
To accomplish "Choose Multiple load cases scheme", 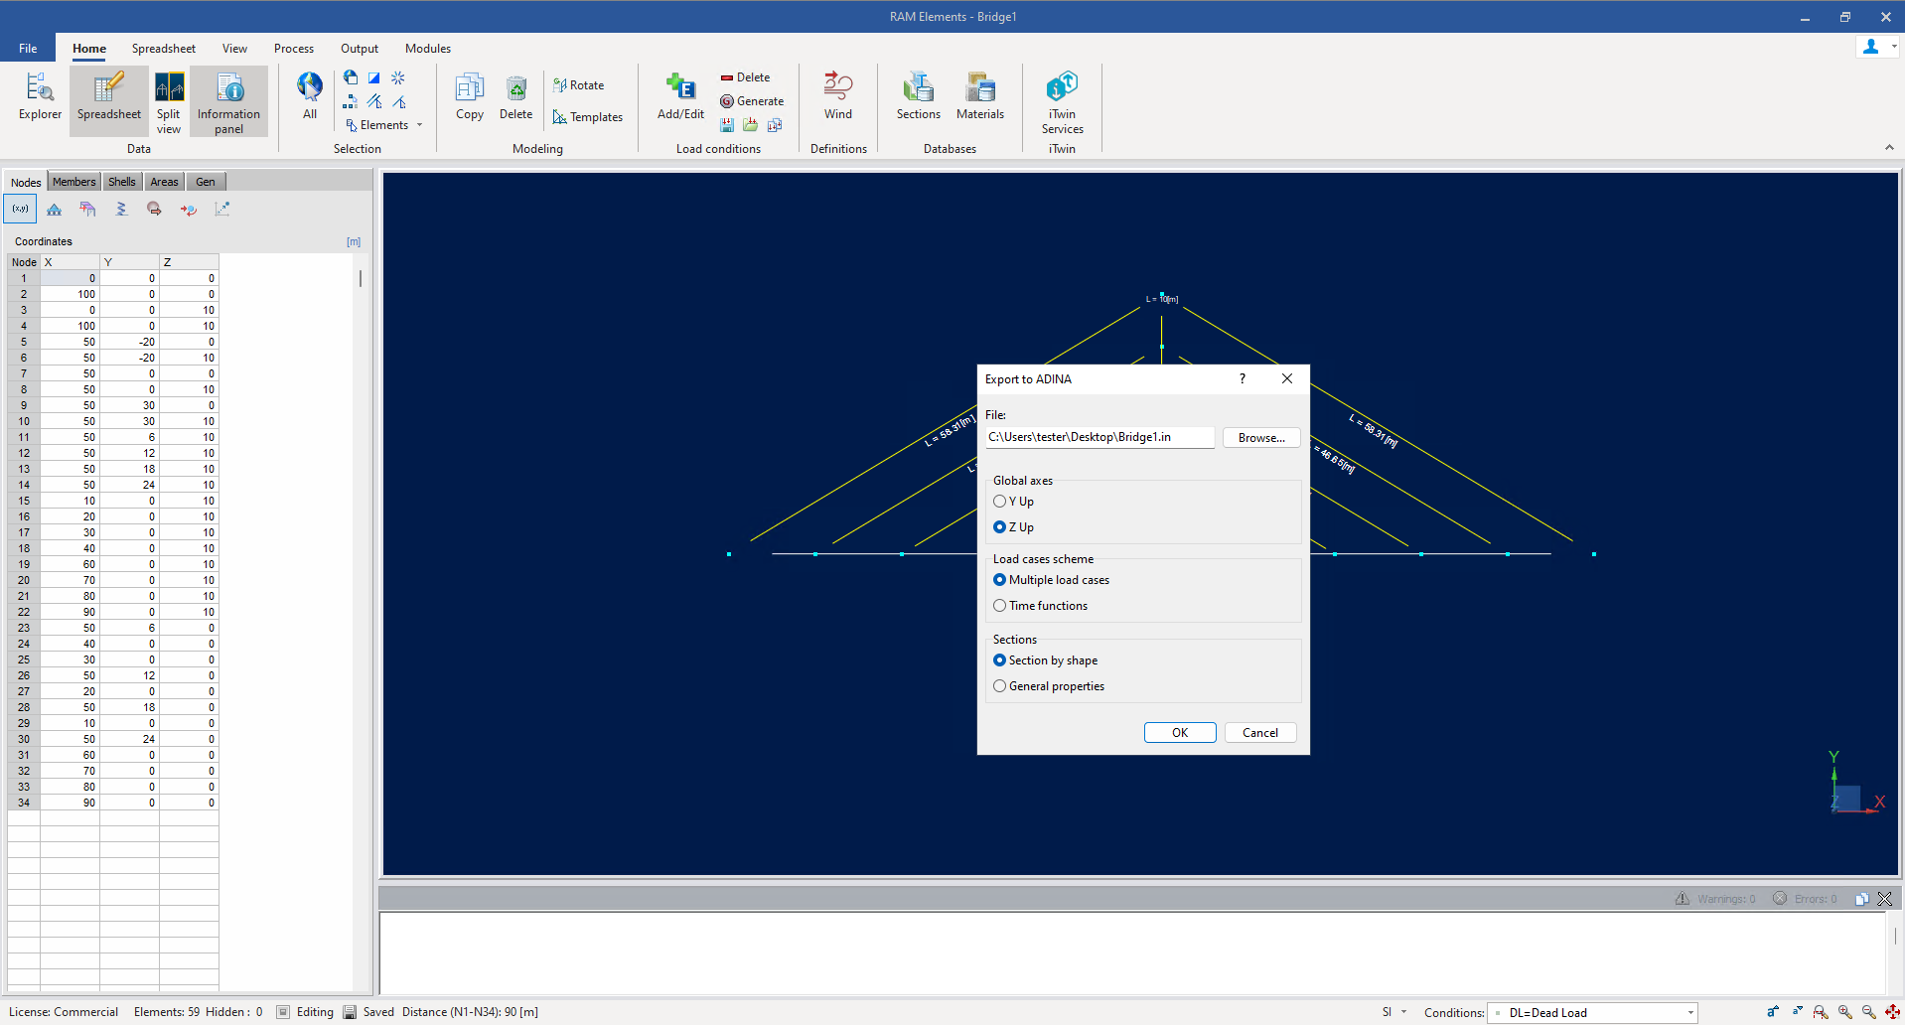I will coord(1052,580).
